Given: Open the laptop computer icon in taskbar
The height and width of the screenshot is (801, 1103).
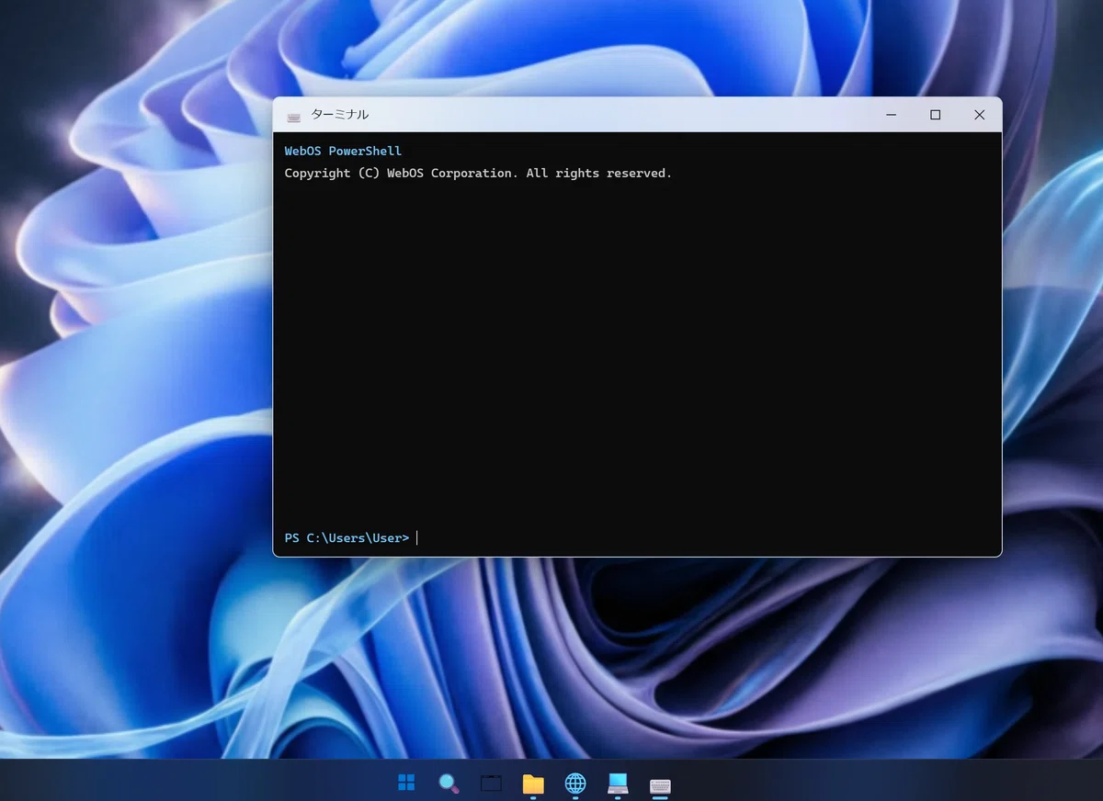Looking at the screenshot, I should 618,784.
